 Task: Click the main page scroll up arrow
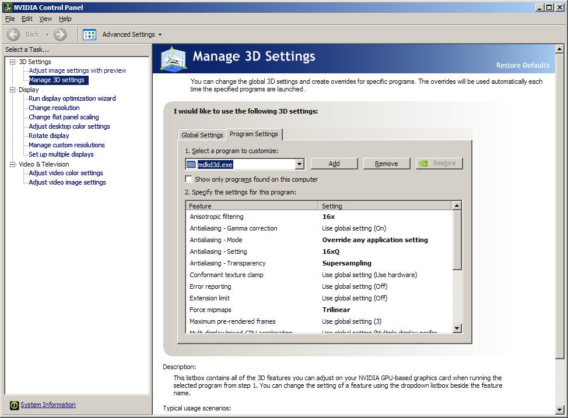559,49
